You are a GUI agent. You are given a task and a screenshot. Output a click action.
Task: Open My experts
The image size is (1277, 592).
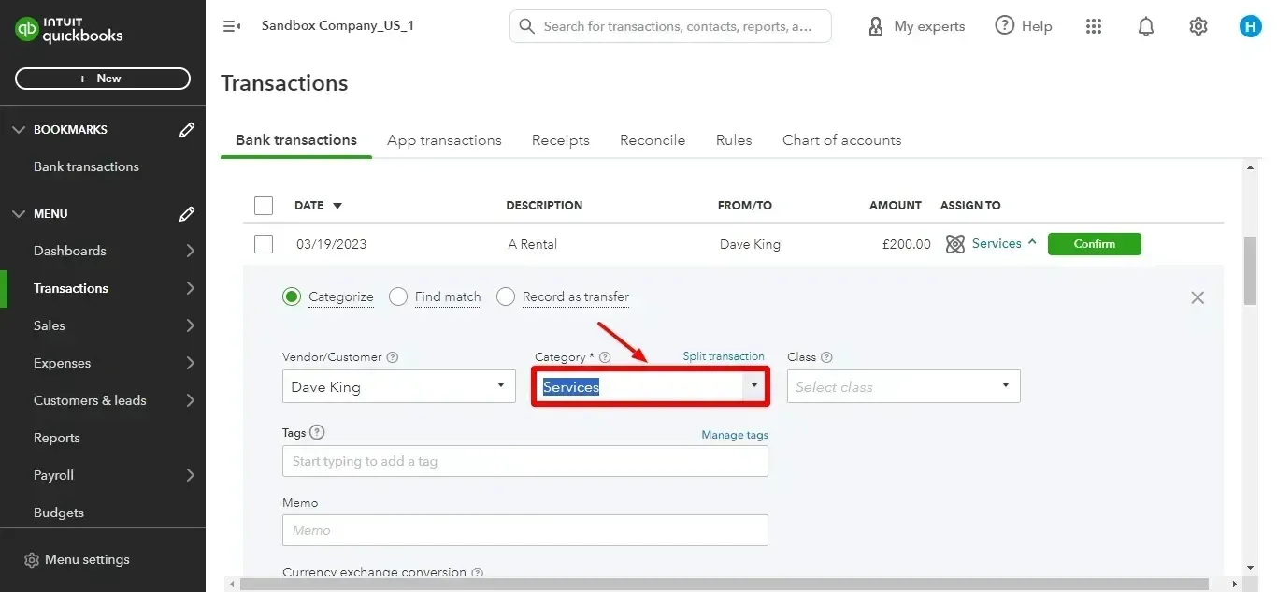[916, 26]
